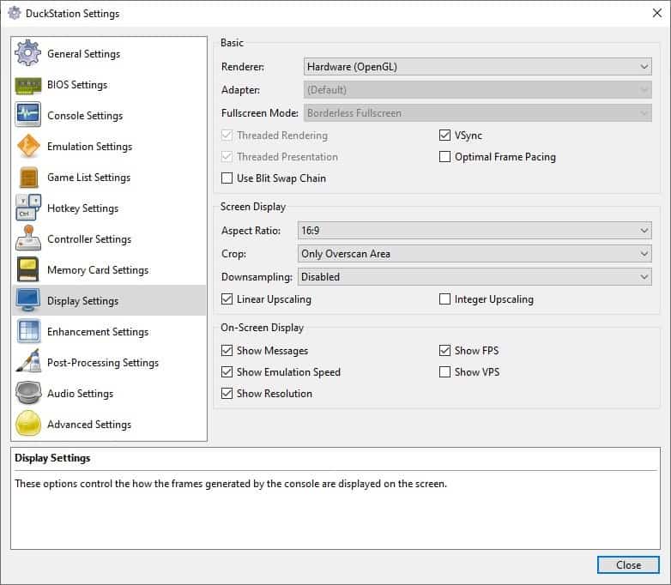Click the Controller Settings joystick icon
The width and height of the screenshot is (671, 585).
point(28,238)
